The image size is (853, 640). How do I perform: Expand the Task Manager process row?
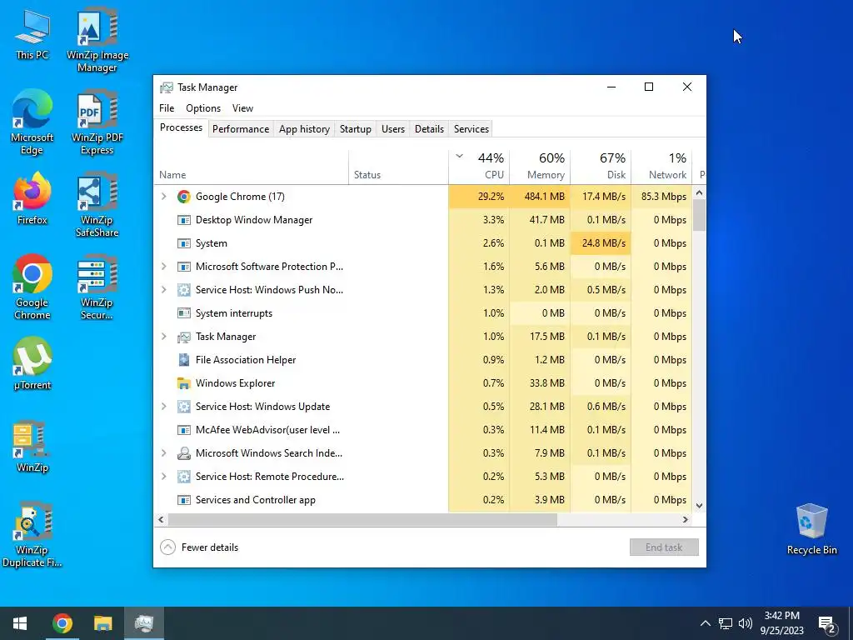pos(164,337)
